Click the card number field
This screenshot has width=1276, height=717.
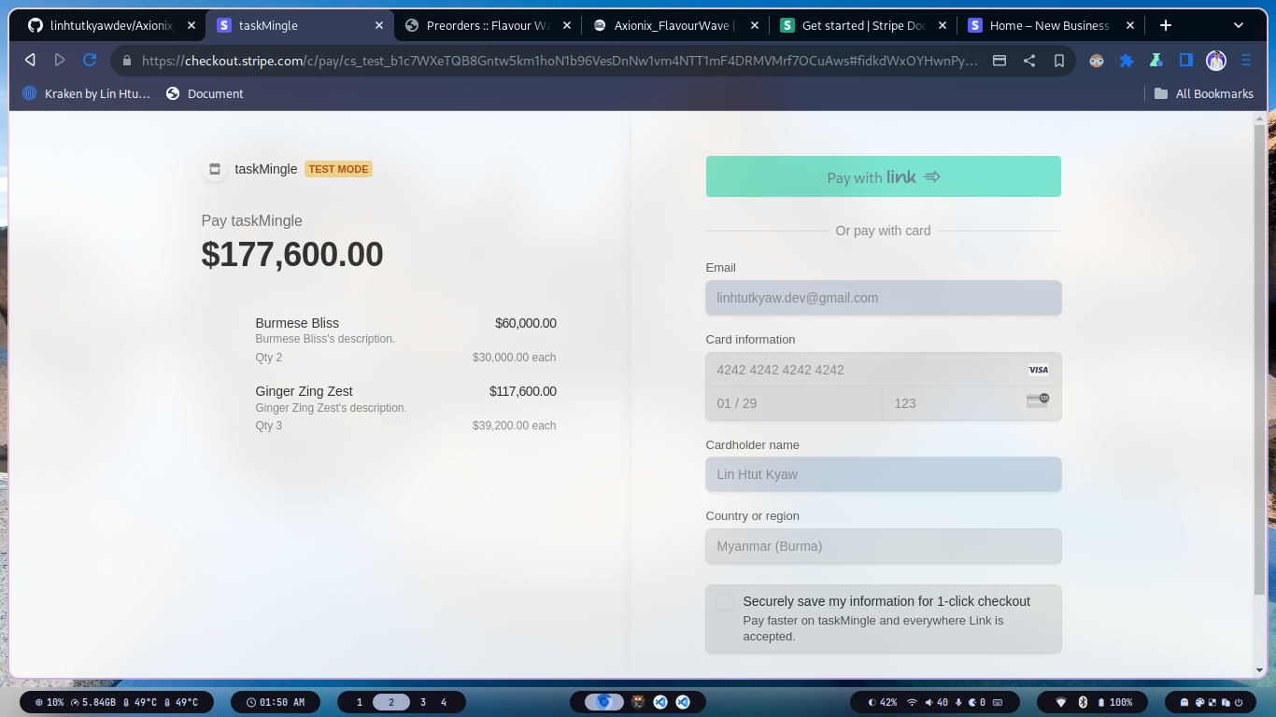click(x=884, y=370)
